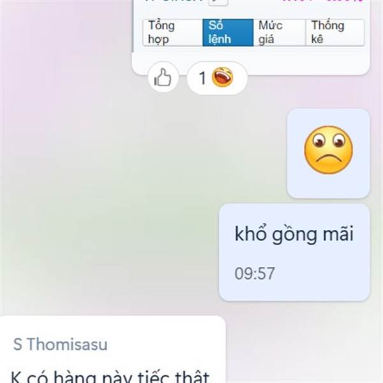The height and width of the screenshot is (383, 383).
Task: Click the vertical bar at image card's left edge
Action: 133,26
